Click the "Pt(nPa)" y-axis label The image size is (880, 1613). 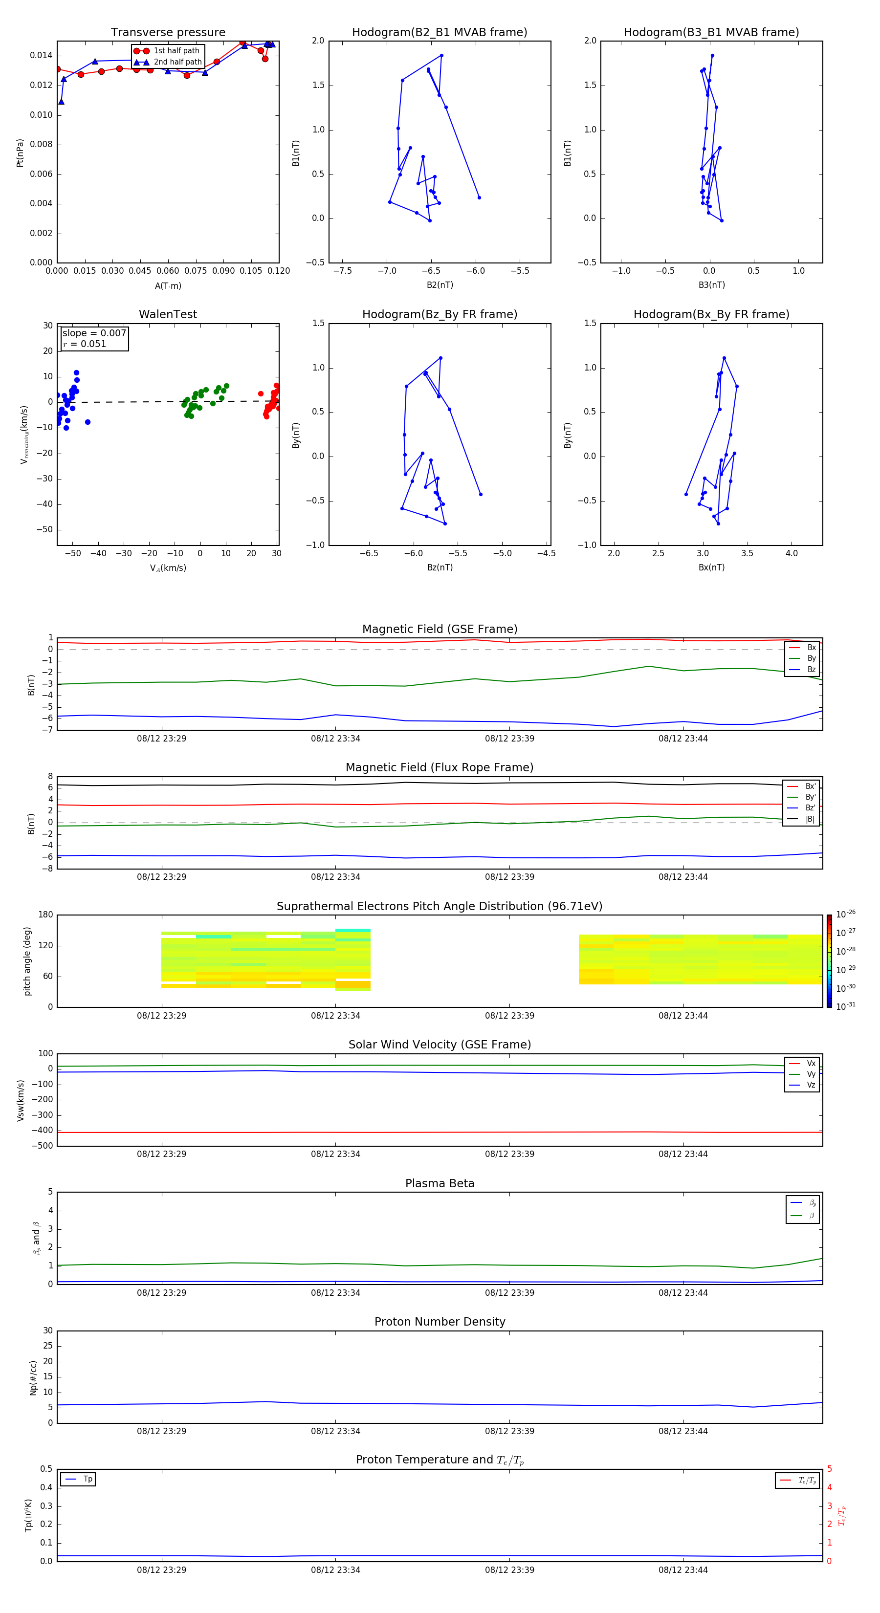pyautogui.click(x=20, y=153)
